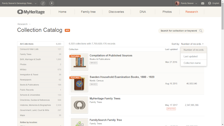Click the record count 2,347,885,366

pyautogui.click(x=191, y=105)
